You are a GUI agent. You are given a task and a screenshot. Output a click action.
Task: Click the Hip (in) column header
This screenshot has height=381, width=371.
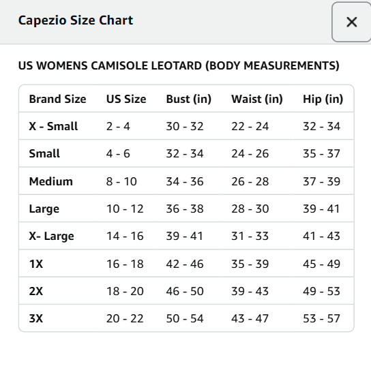(323, 99)
